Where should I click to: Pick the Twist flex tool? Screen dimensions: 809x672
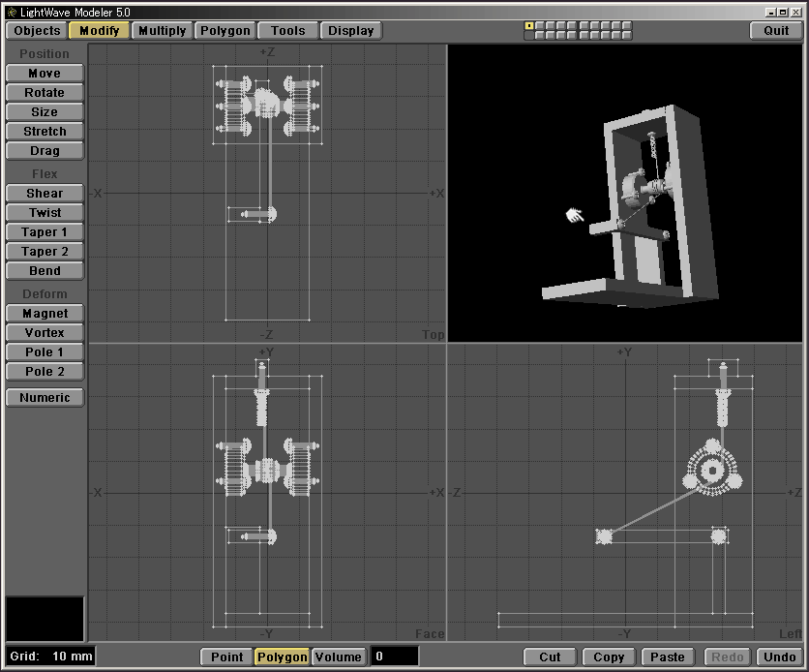(x=45, y=213)
